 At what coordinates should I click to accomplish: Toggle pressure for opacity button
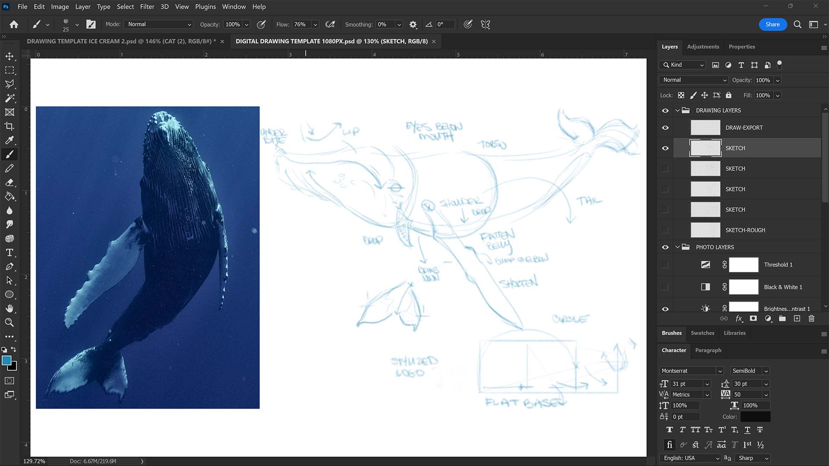click(261, 25)
